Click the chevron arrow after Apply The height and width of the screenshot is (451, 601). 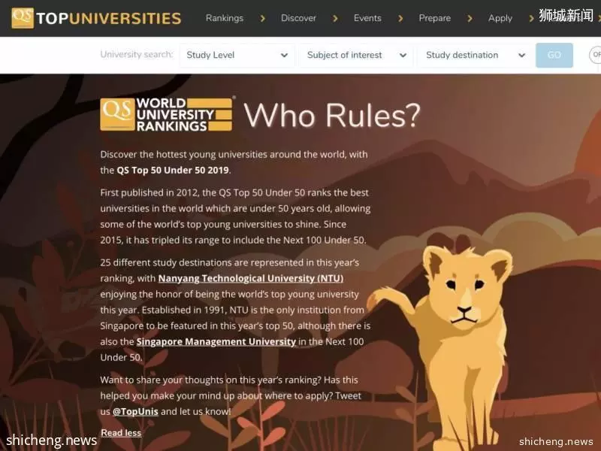(x=531, y=18)
